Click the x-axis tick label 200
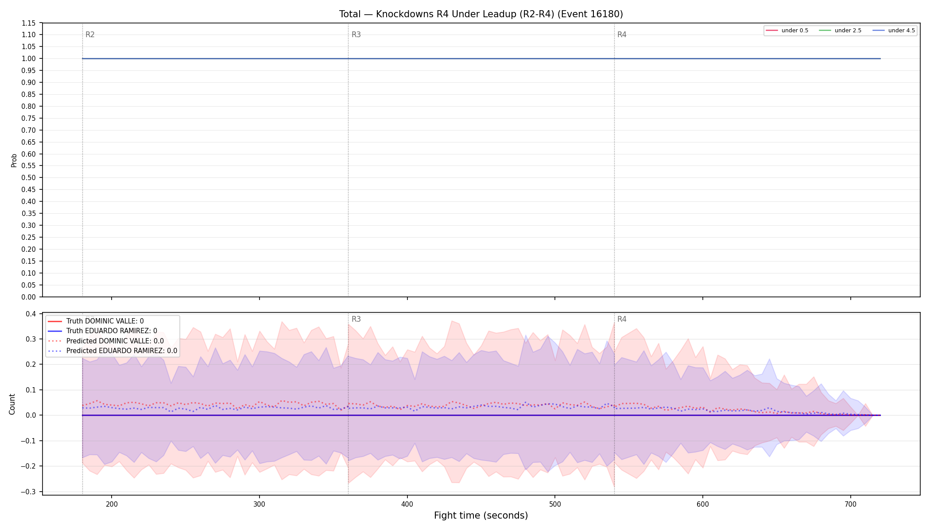 (x=112, y=504)
